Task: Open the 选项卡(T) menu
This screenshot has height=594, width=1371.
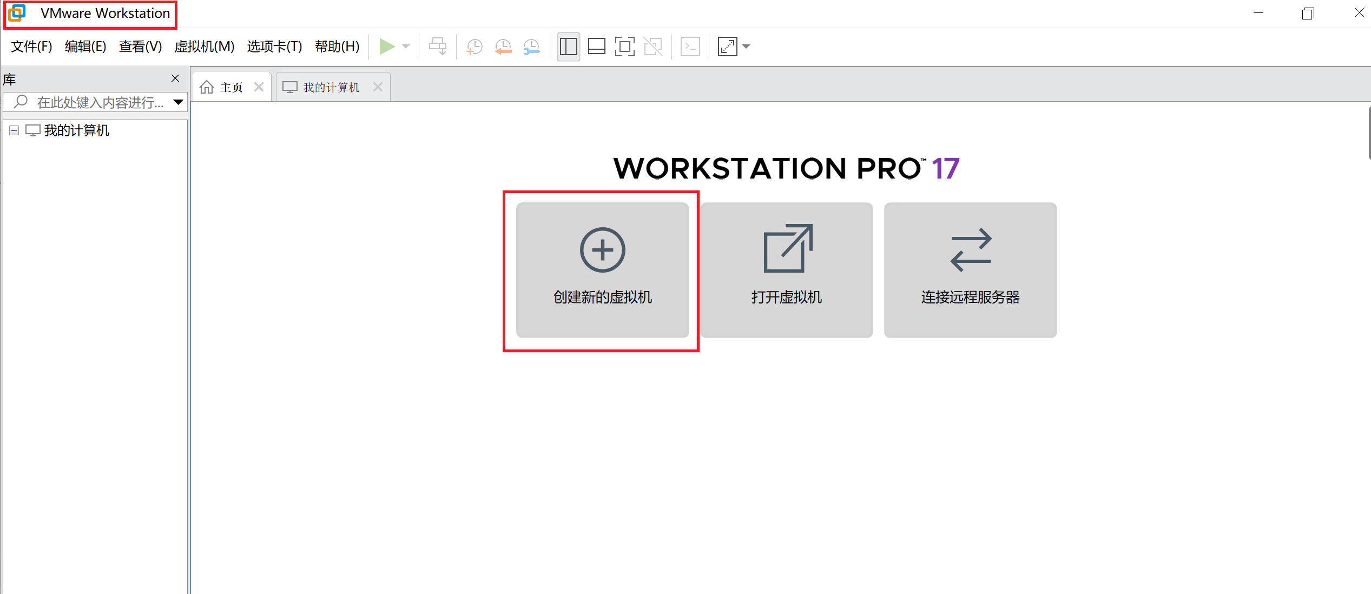Action: tap(275, 47)
